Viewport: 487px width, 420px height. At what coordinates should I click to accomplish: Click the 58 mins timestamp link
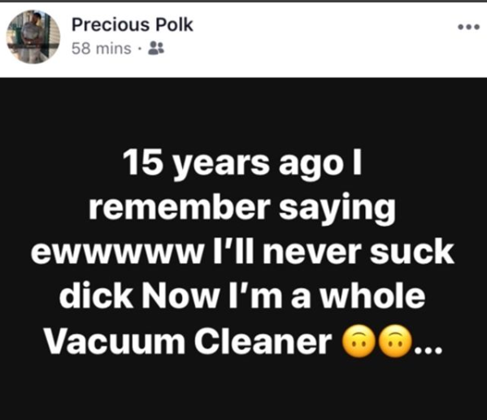(102, 49)
